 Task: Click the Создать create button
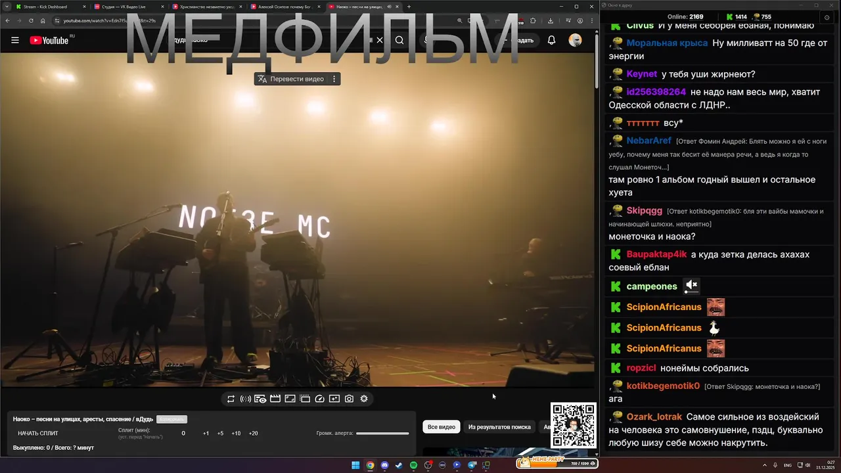516,40
